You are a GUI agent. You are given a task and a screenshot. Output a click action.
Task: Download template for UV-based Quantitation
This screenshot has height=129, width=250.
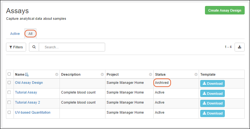pos(213,113)
